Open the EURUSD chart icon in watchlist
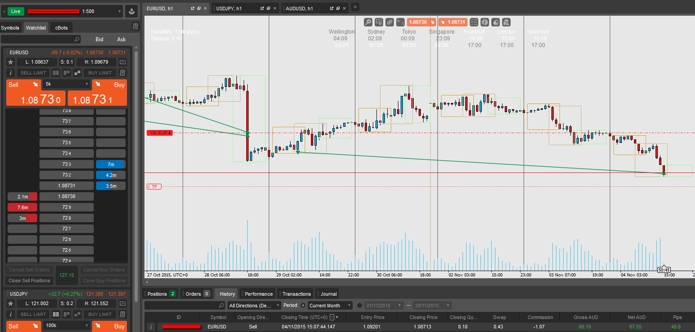 coord(122,62)
